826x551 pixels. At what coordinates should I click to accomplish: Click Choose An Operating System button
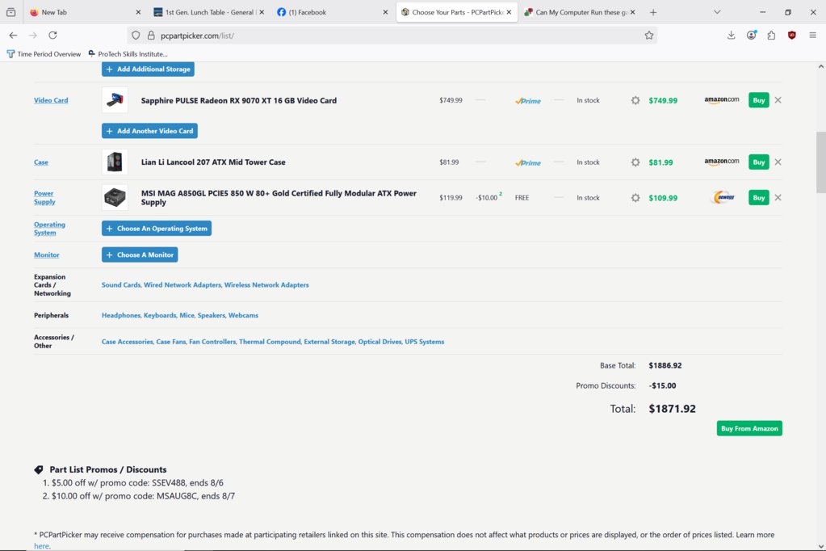[x=157, y=229]
